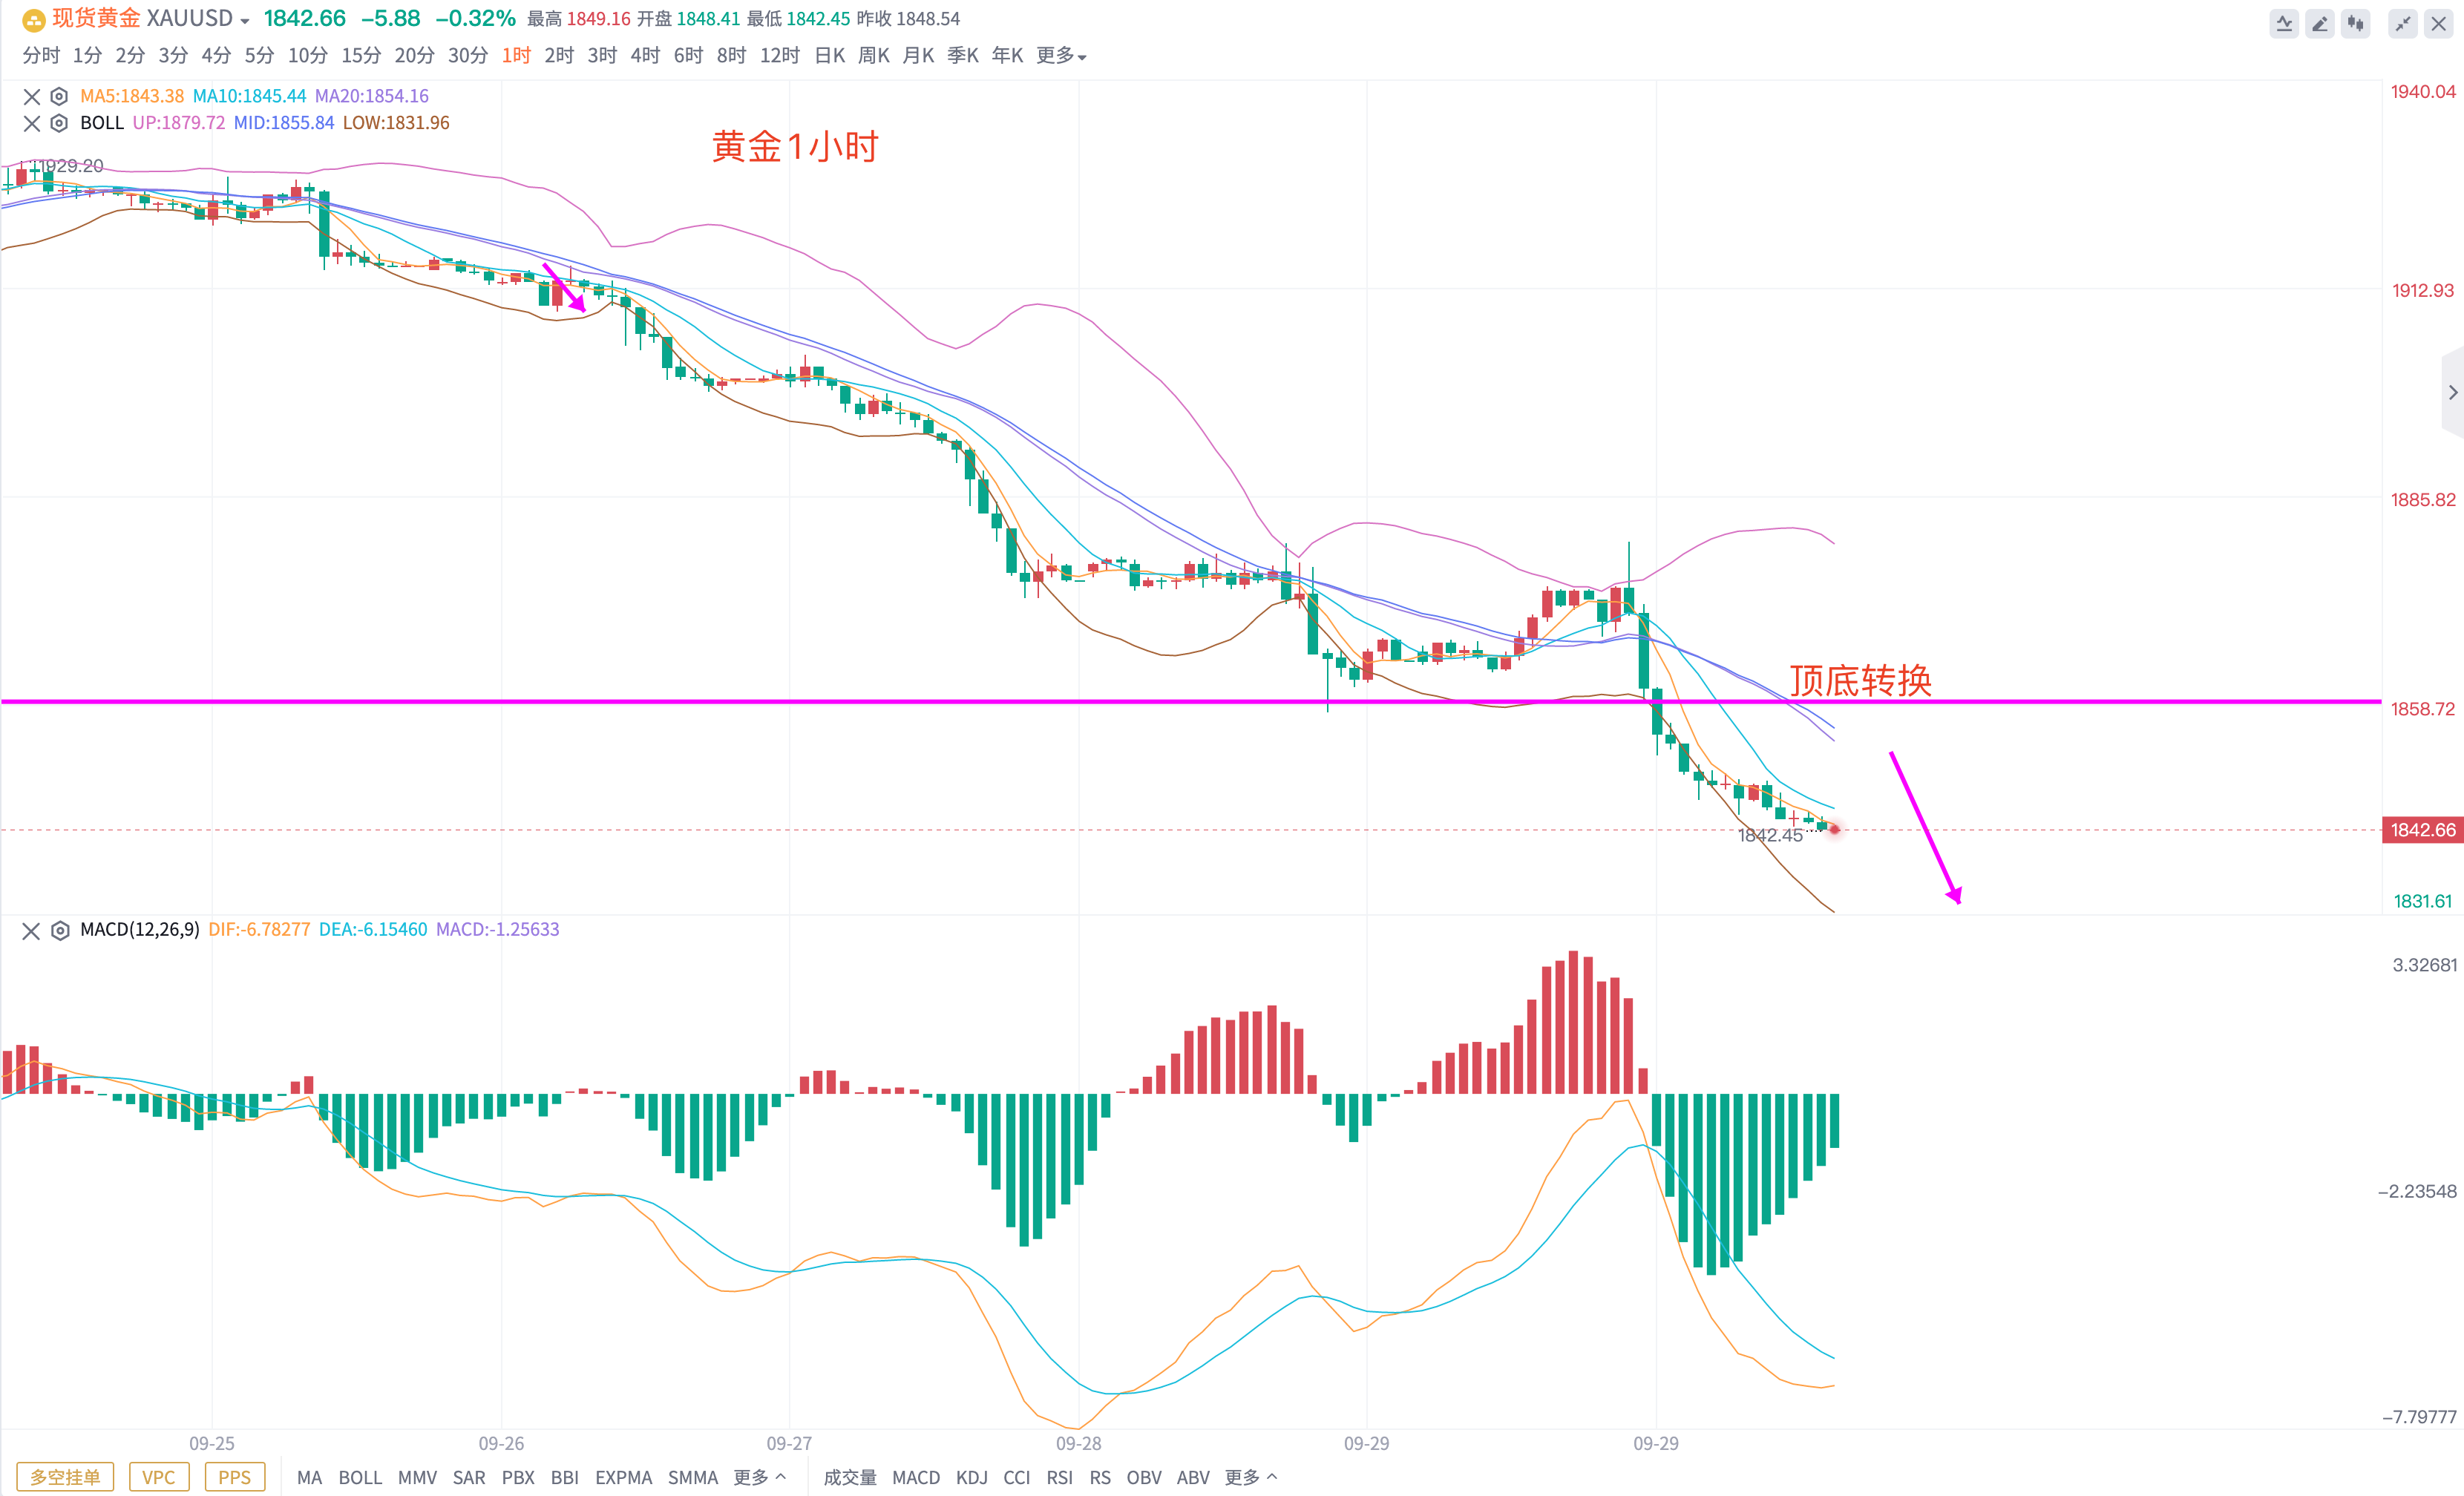The width and height of the screenshot is (2464, 1496).
Task: Switch to the 日K timeframe tab
Action: pos(829,56)
